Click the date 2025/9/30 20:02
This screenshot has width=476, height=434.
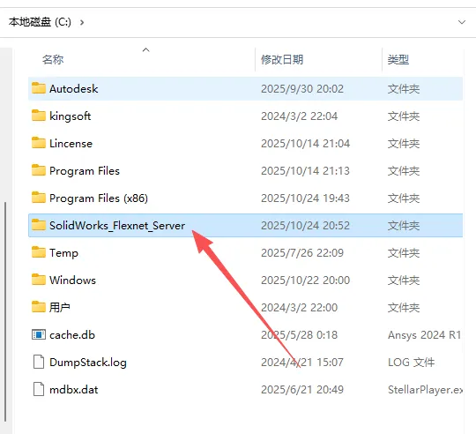tap(302, 89)
